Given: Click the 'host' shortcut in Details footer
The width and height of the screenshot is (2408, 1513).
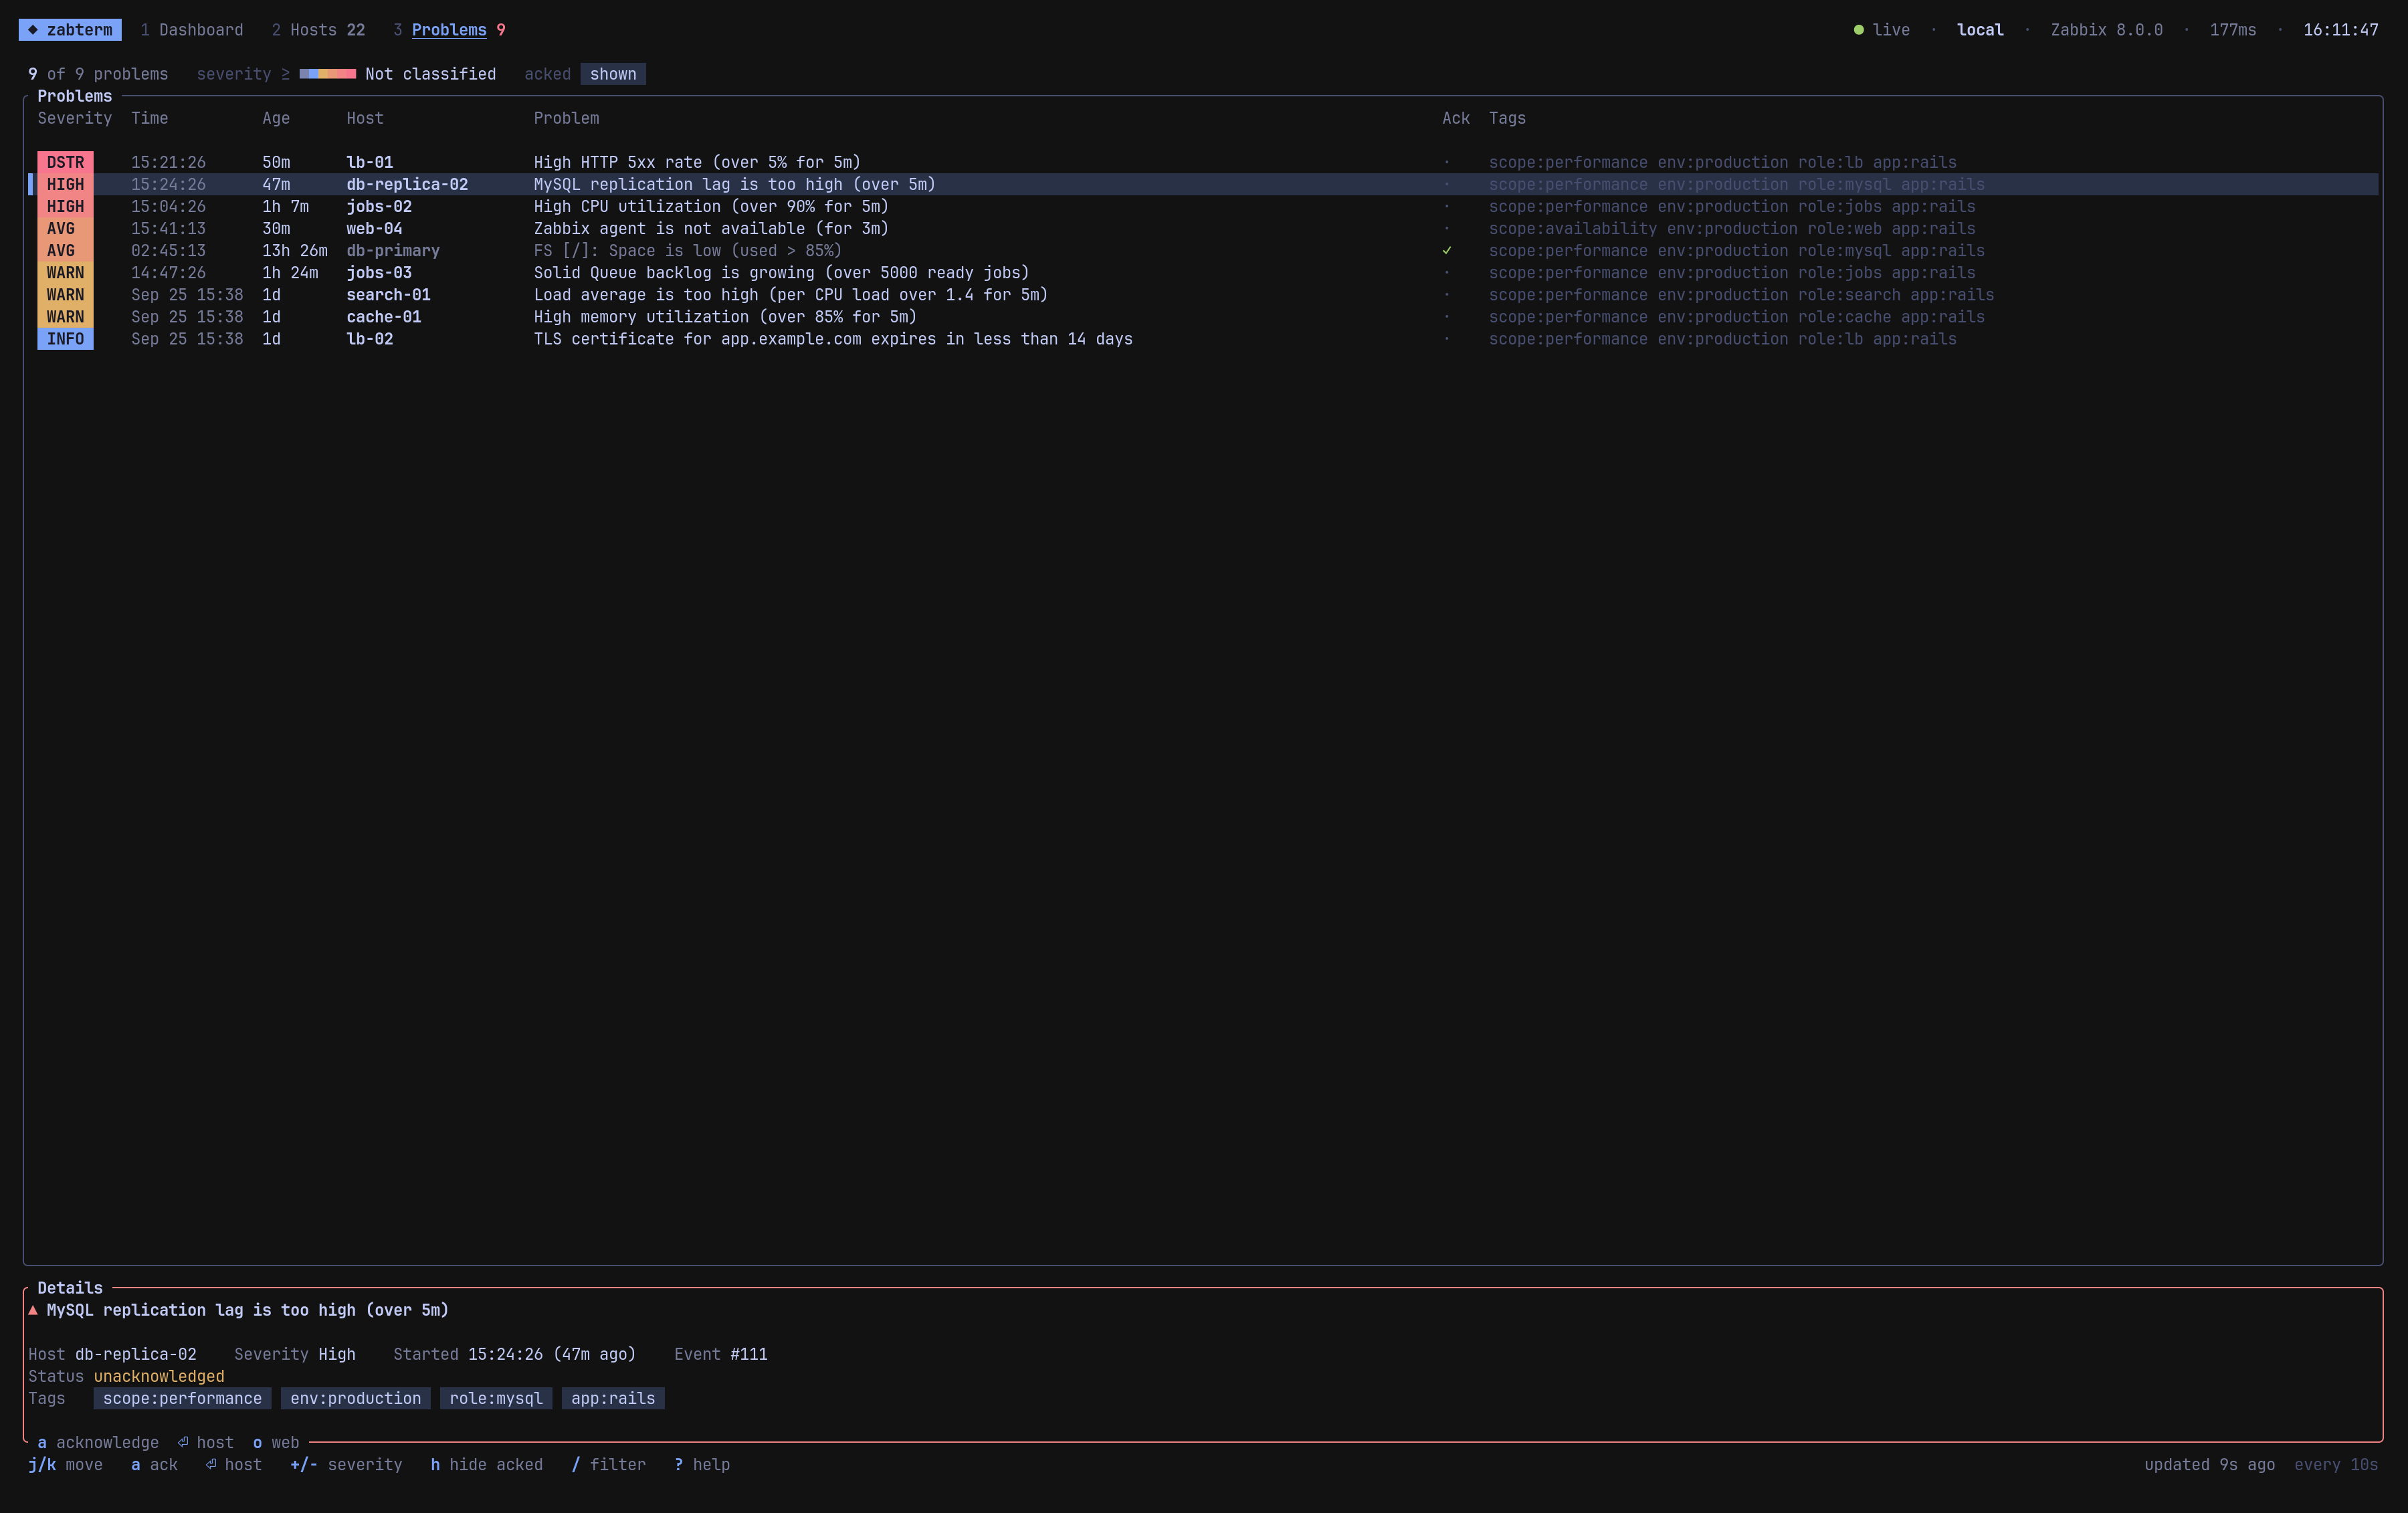Looking at the screenshot, I should (206, 1442).
